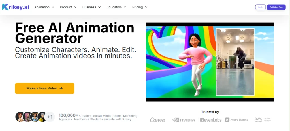Expand the Animation chevron arrow
The image size is (290, 131).
tap(53, 7)
